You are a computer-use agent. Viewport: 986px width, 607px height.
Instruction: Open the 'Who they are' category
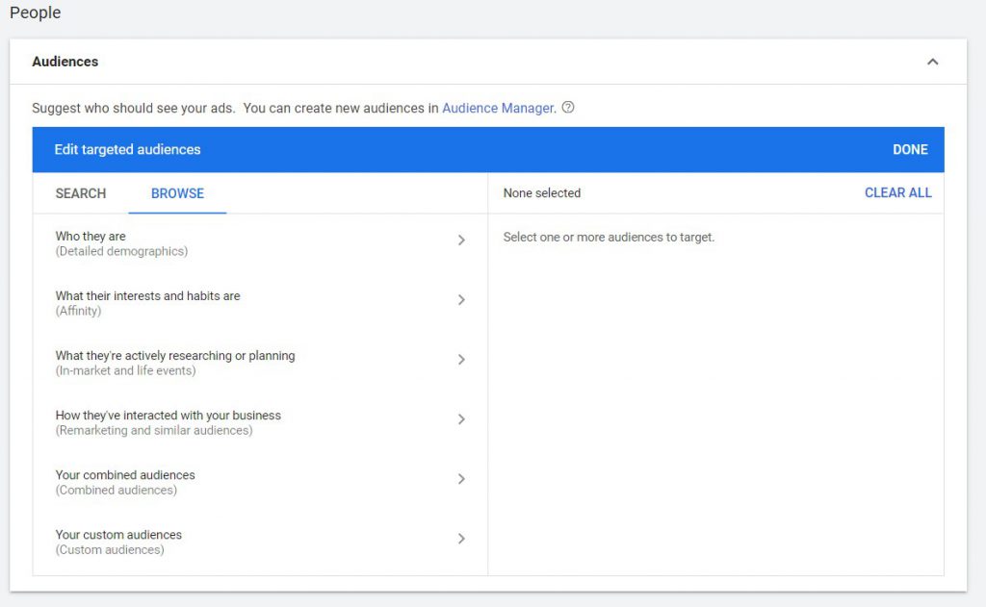pyautogui.click(x=260, y=243)
